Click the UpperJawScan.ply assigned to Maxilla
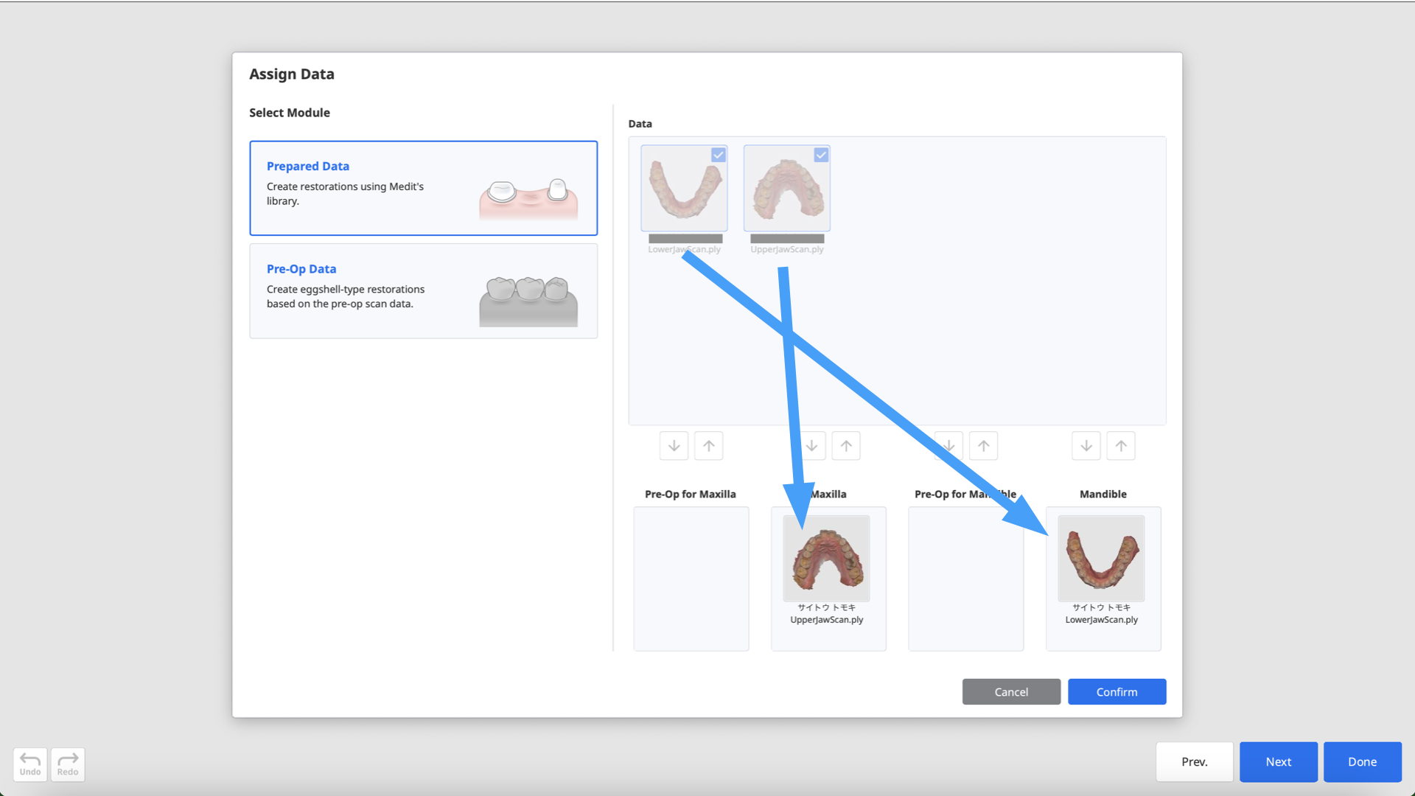1415x796 pixels. pyautogui.click(x=828, y=558)
